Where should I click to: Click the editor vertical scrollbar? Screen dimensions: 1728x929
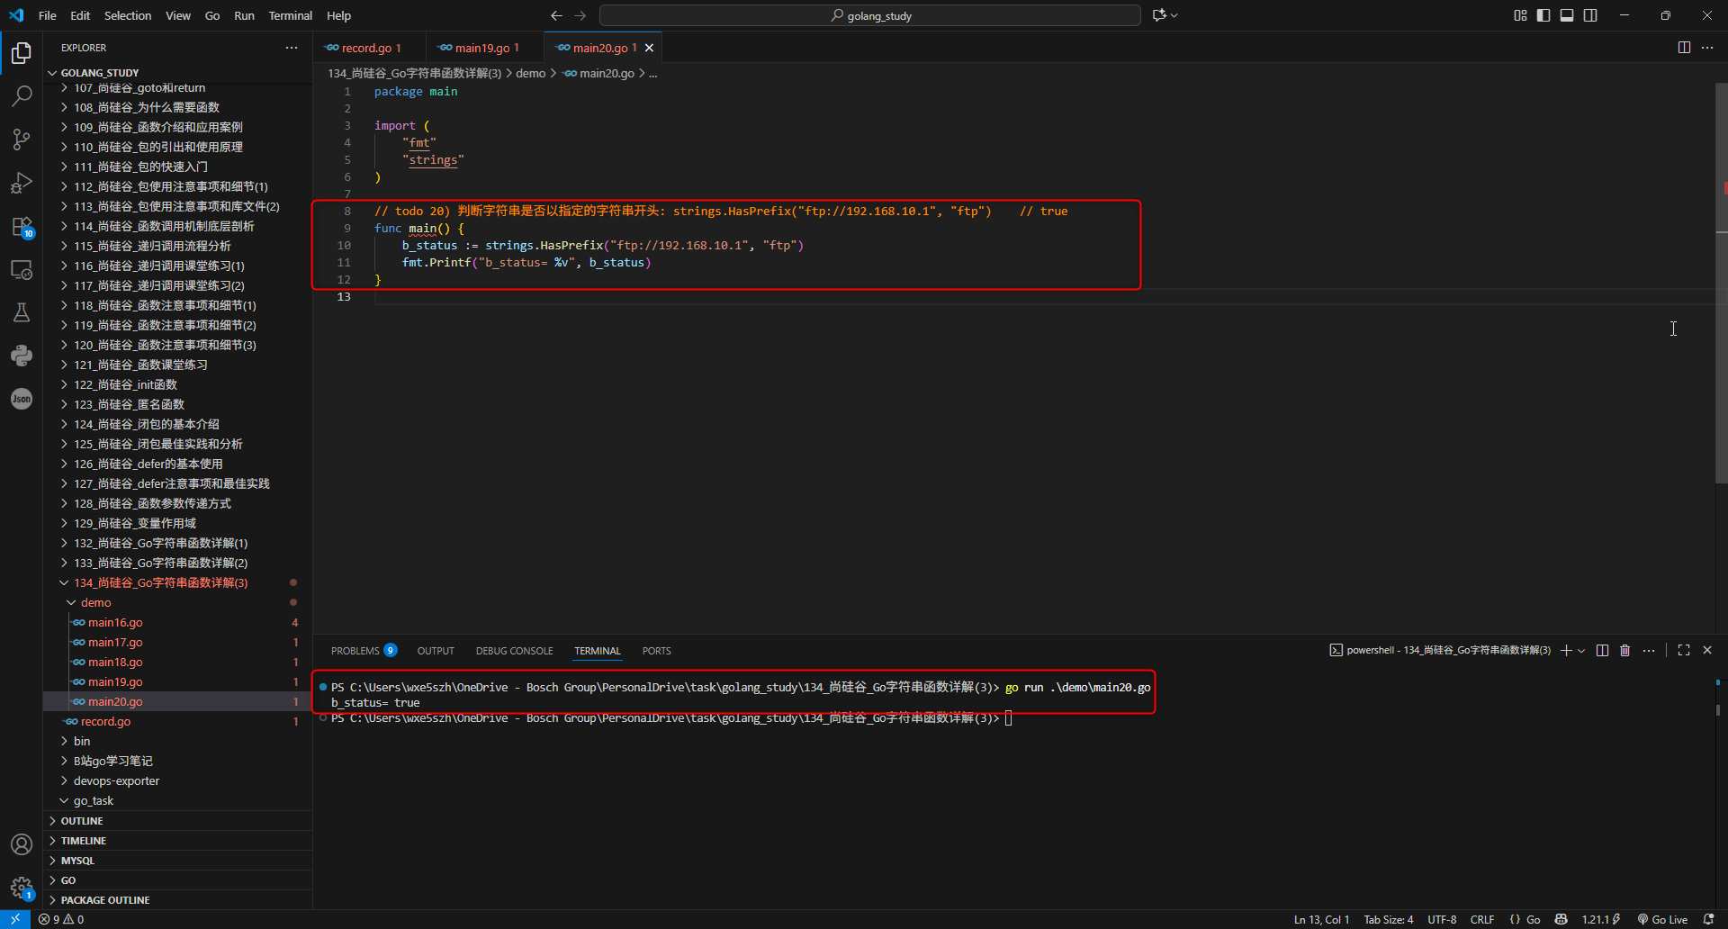pos(1721,283)
